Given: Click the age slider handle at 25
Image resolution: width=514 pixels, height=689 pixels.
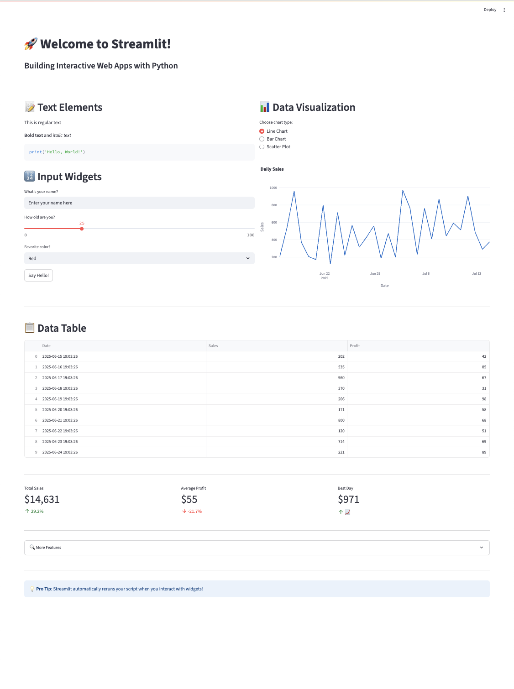Looking at the screenshot, I should pos(82,229).
